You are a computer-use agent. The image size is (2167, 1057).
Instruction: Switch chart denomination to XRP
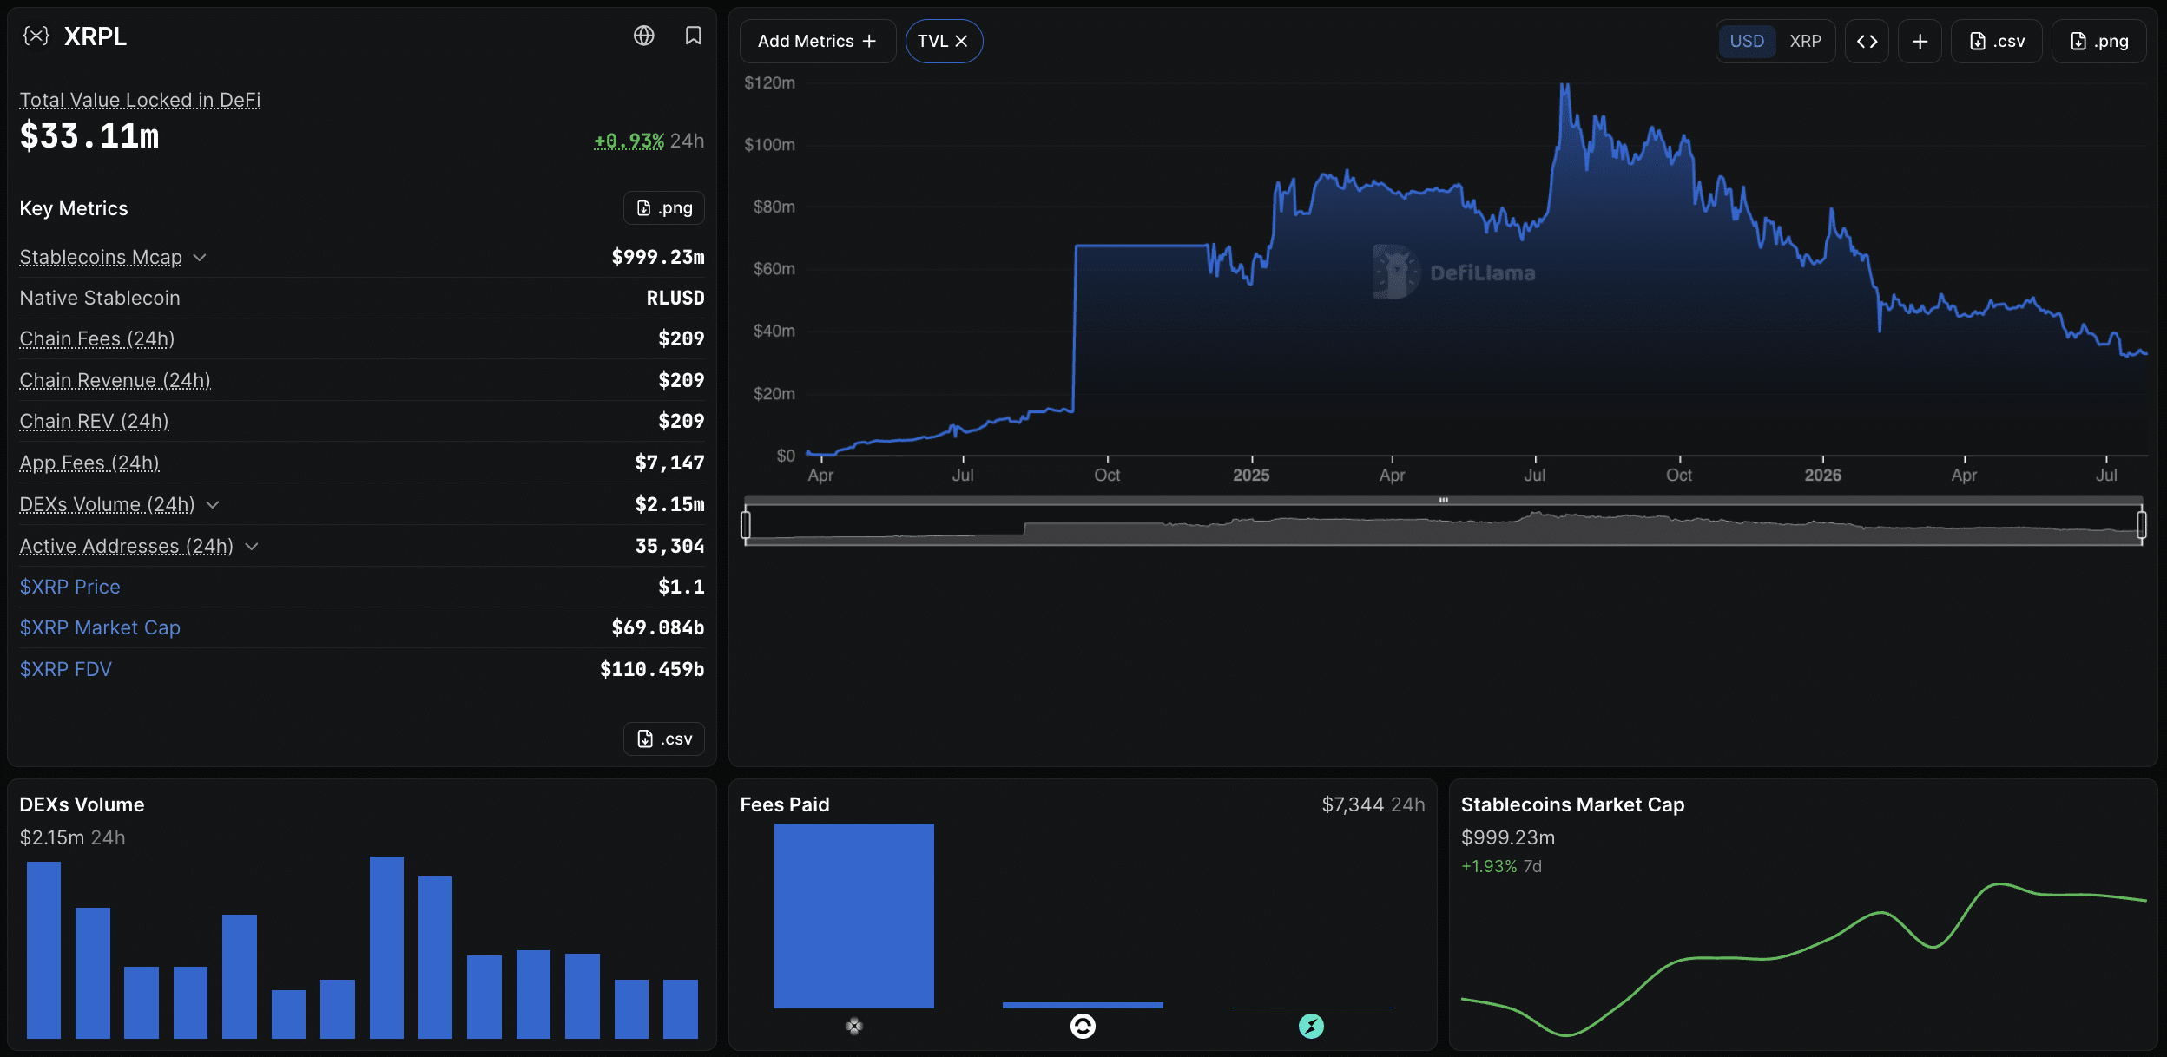point(1805,41)
